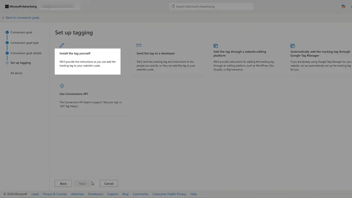Open the Copilot icon in the header
352x198 pixels.
pos(343,7)
